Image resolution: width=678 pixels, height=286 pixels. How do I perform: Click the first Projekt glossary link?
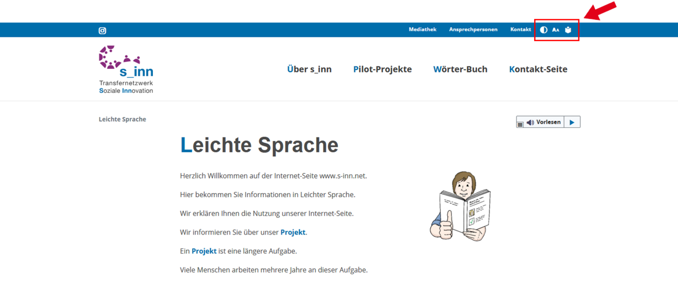coord(293,233)
